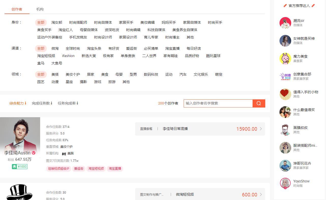This screenshot has width=326, height=200.
Task: Filter field by 文化娱乐
Action: coord(201,74)
